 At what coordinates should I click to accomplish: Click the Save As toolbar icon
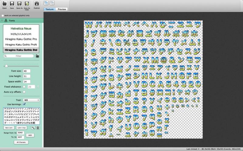tap(19, 4)
